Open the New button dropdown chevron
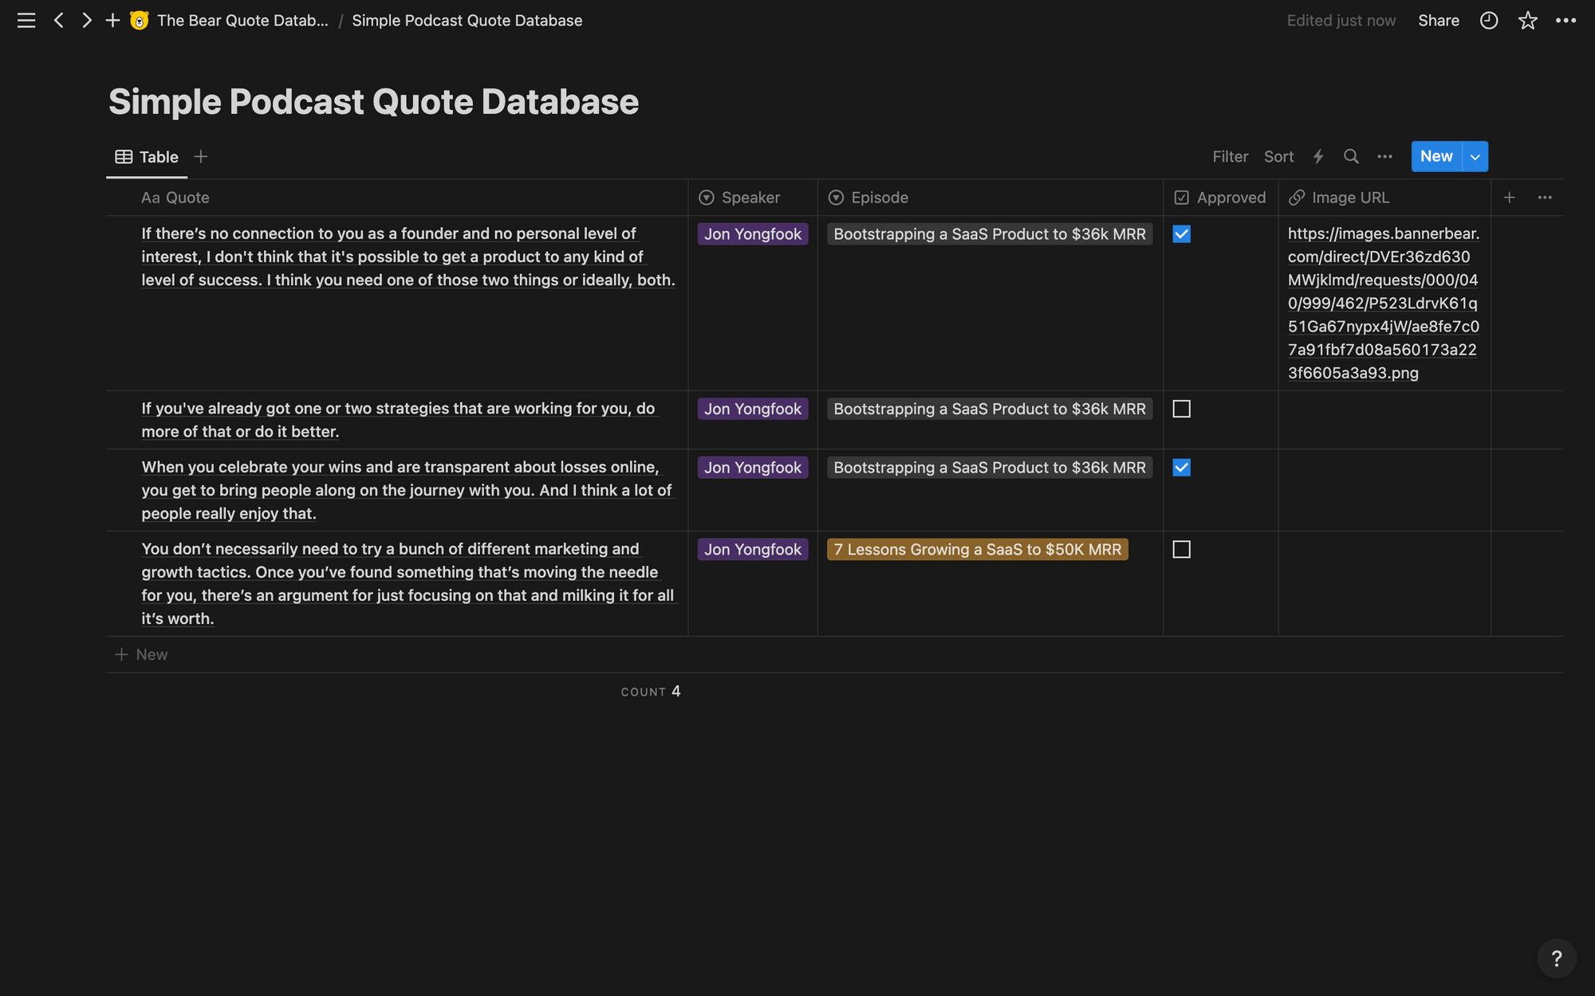 pyautogui.click(x=1475, y=156)
